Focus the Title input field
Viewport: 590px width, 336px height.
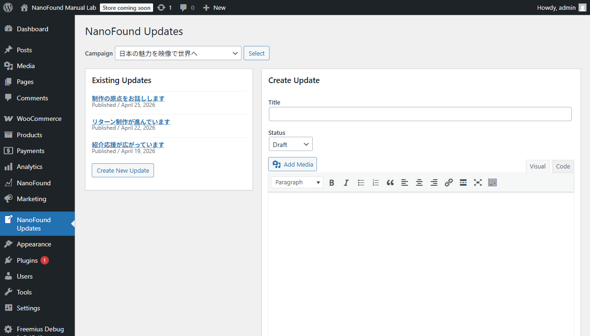(x=420, y=114)
